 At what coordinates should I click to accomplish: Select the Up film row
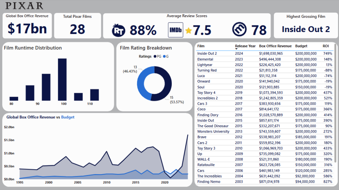click(265, 154)
